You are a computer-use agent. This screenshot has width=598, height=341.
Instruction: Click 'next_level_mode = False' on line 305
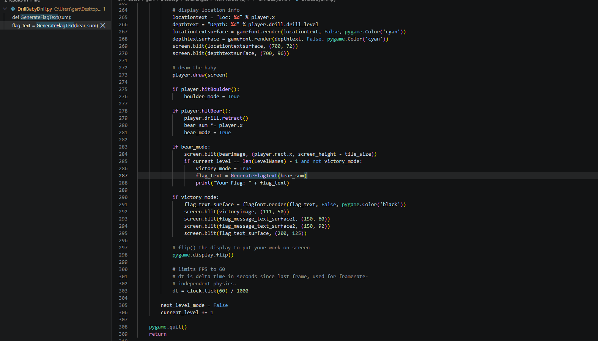coord(194,305)
